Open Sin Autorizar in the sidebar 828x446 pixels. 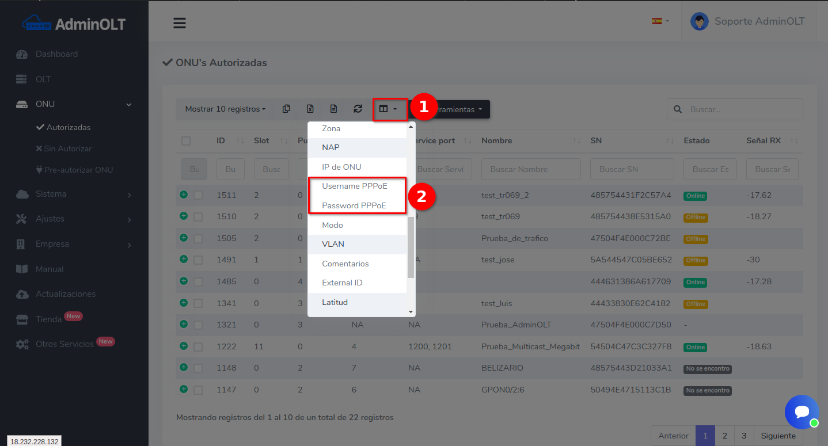(x=67, y=148)
